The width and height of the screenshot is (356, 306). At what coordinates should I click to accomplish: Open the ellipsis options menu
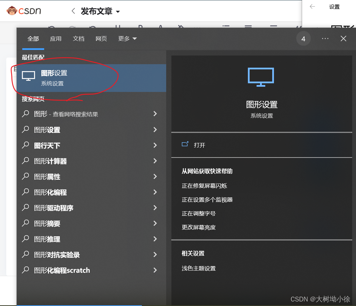[325, 39]
